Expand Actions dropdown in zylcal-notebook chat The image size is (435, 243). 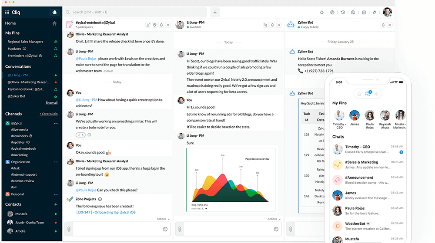163,219
